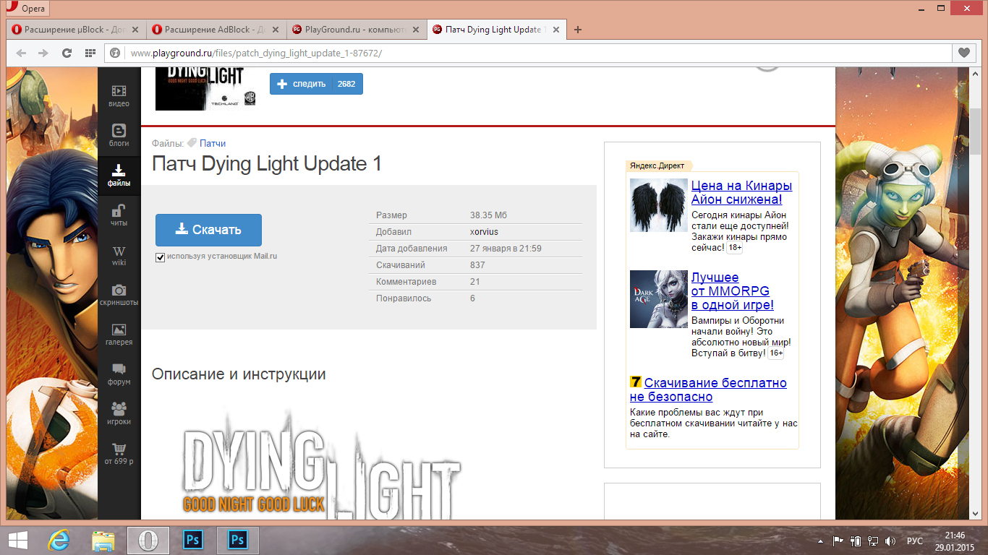Open the shop cart 'от 699 р'
The image size is (988, 555).
pos(119,454)
